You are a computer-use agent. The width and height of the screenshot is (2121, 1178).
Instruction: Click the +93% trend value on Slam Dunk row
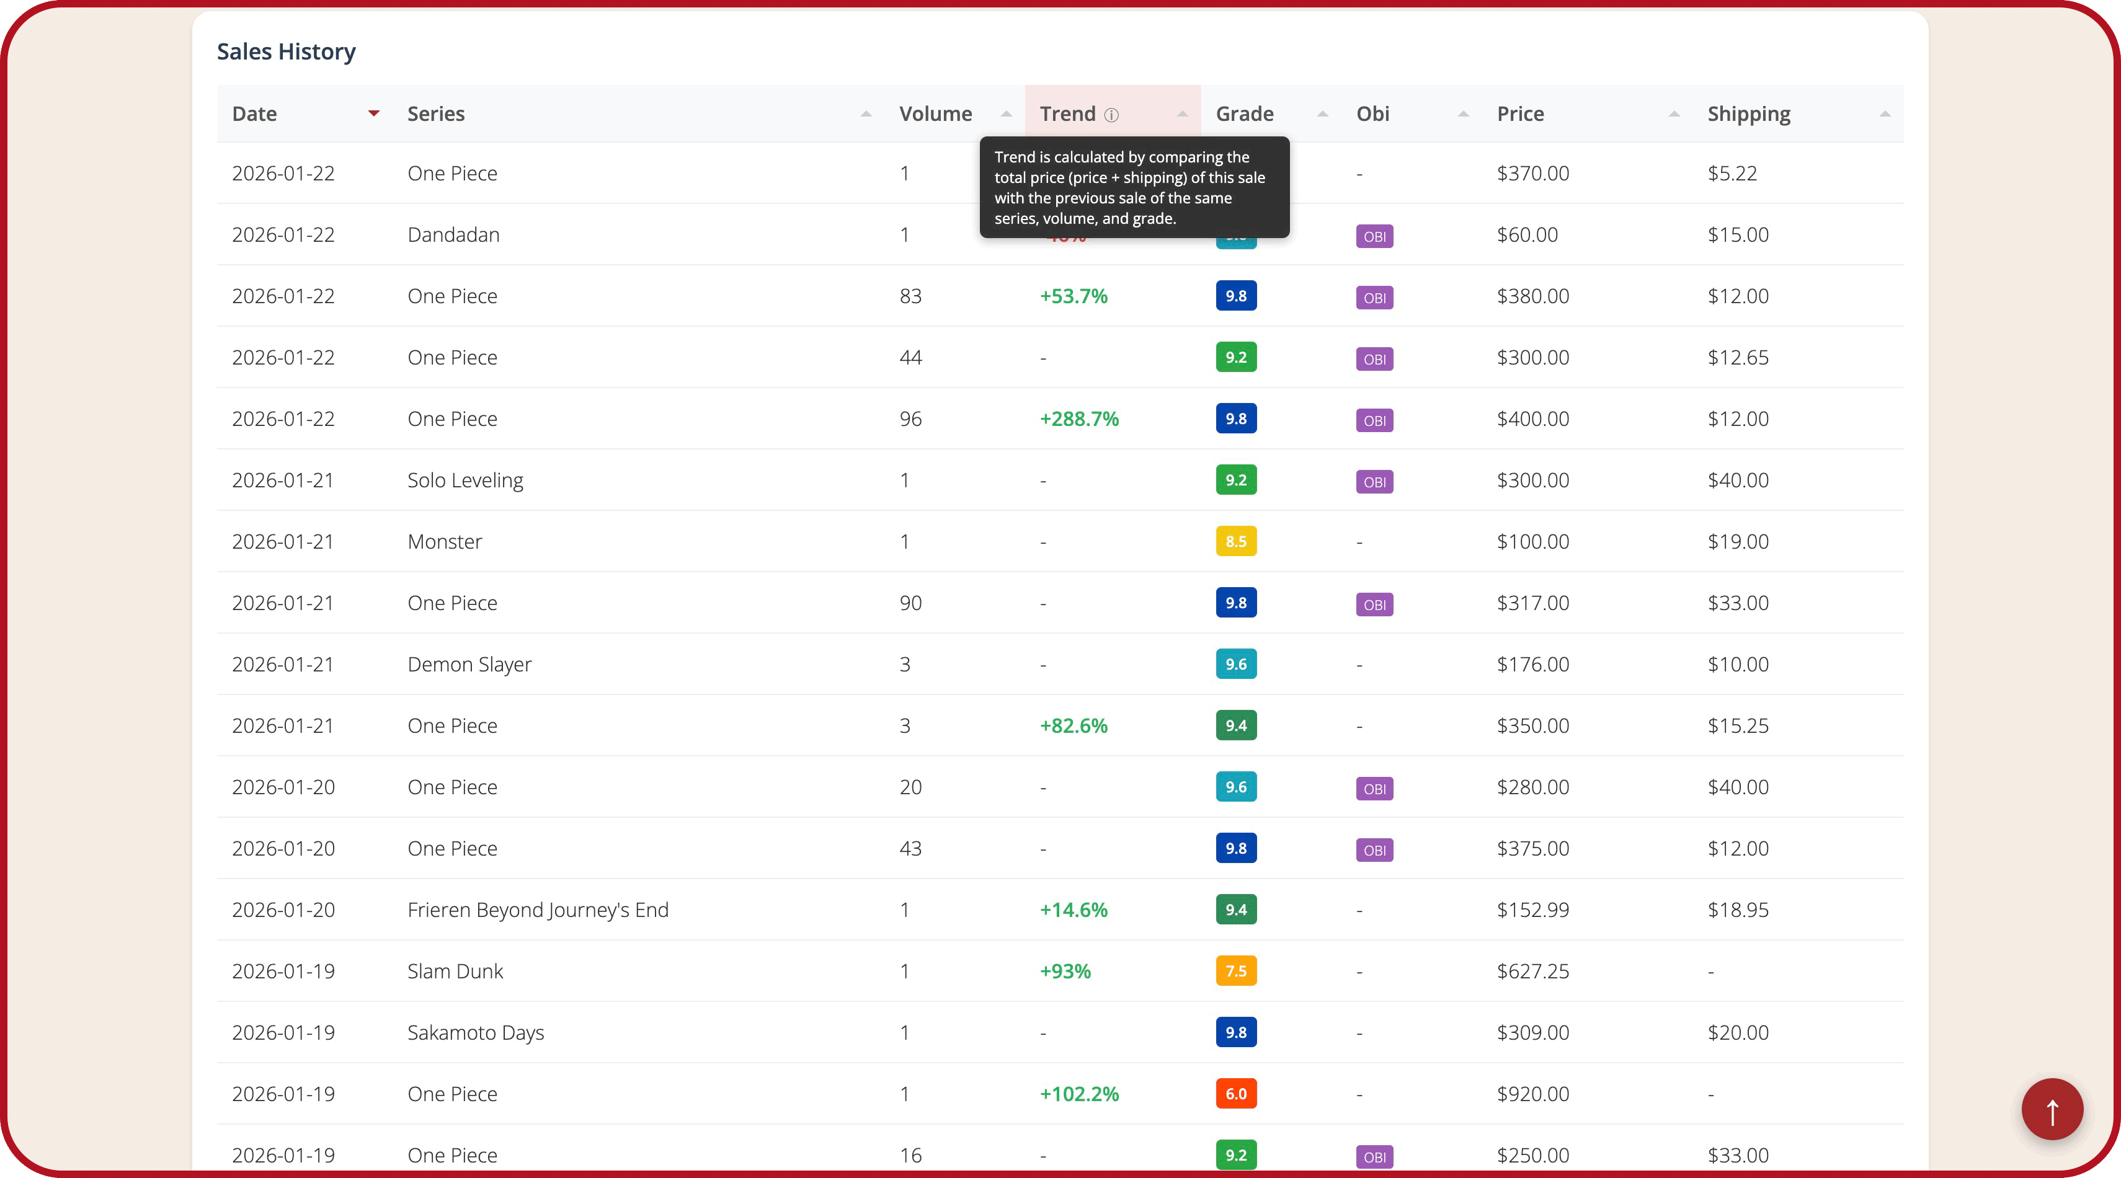tap(1065, 970)
